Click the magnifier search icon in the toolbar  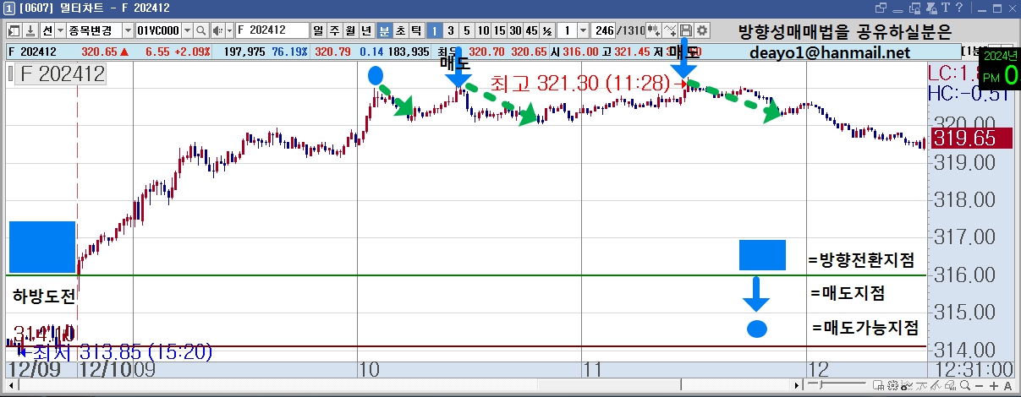[x=201, y=30]
